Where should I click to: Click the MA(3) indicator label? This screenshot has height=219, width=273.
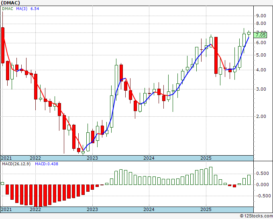(22, 9)
